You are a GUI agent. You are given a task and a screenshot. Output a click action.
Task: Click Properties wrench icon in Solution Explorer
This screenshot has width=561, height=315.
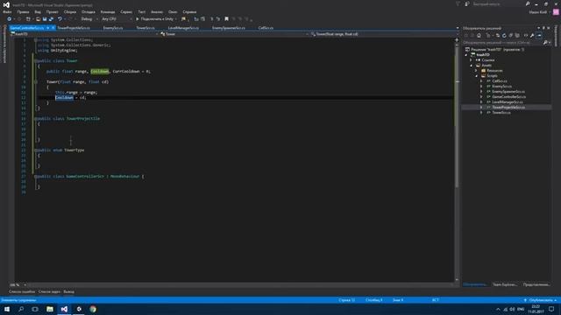point(532,35)
